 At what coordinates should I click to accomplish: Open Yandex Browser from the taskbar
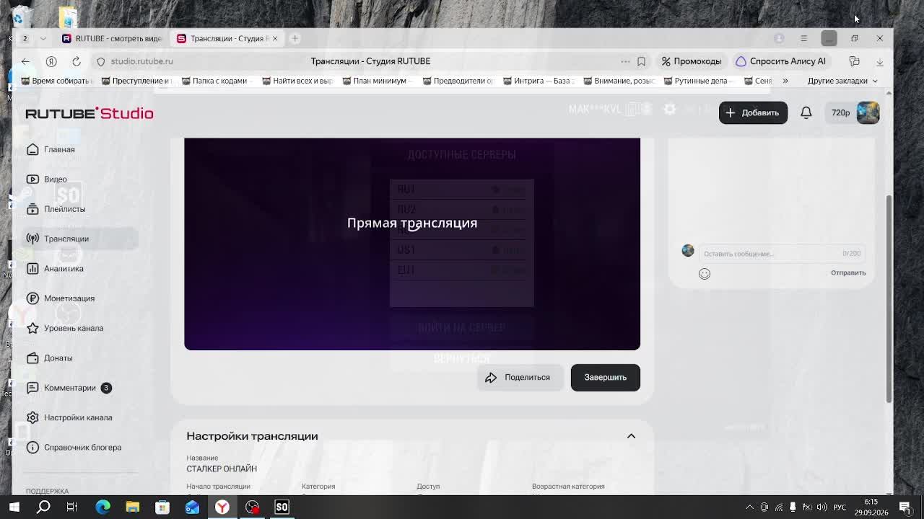coord(222,507)
